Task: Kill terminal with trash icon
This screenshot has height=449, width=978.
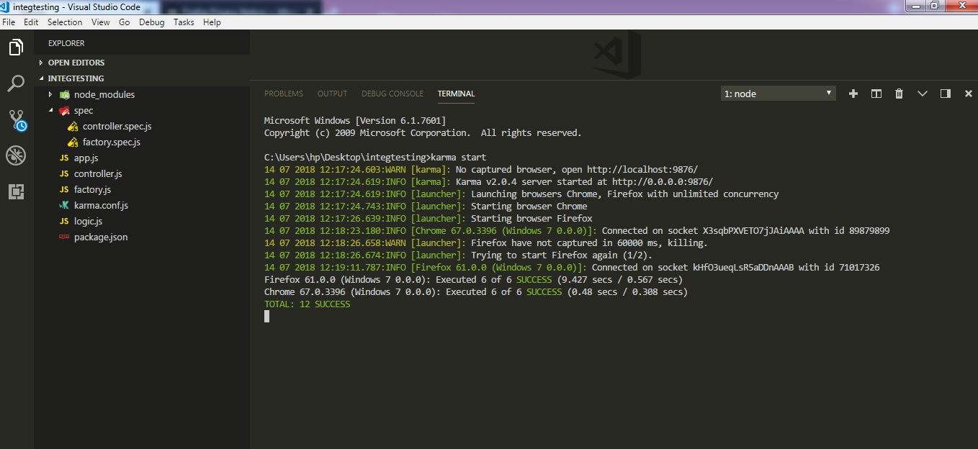Action: pos(899,94)
